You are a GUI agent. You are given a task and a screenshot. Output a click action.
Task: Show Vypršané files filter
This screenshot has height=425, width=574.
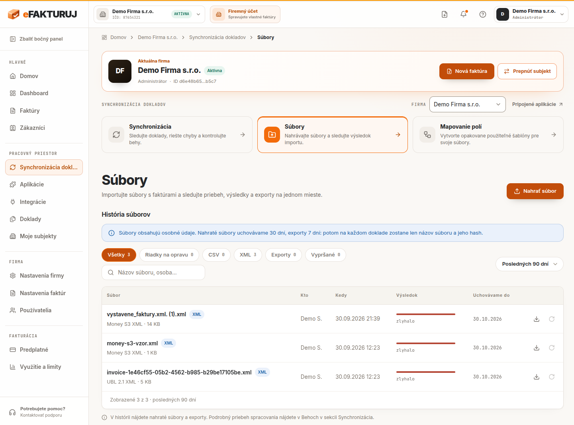[x=325, y=255]
